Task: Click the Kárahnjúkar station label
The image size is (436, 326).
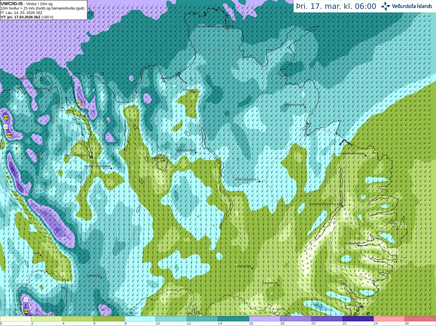Action: pyautogui.click(x=243, y=266)
